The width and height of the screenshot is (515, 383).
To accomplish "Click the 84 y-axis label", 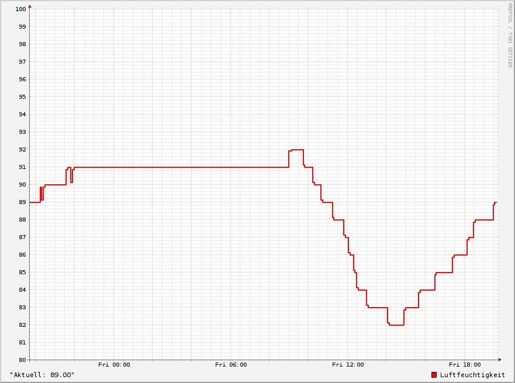I will pyautogui.click(x=22, y=289).
